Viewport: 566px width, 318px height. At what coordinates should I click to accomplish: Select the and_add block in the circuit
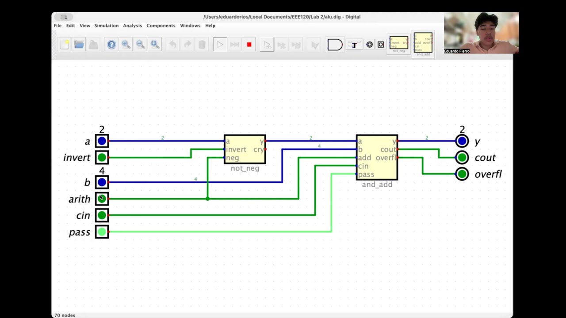click(x=377, y=158)
